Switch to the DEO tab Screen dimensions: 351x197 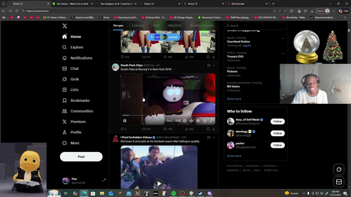156,25
